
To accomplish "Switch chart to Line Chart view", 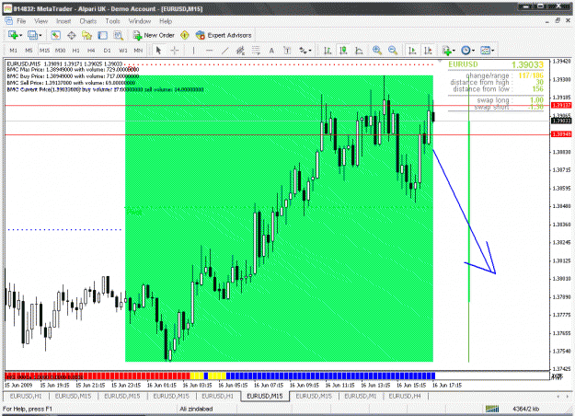I will click(359, 51).
